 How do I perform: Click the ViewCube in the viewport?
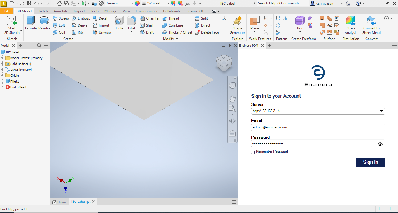(224, 63)
